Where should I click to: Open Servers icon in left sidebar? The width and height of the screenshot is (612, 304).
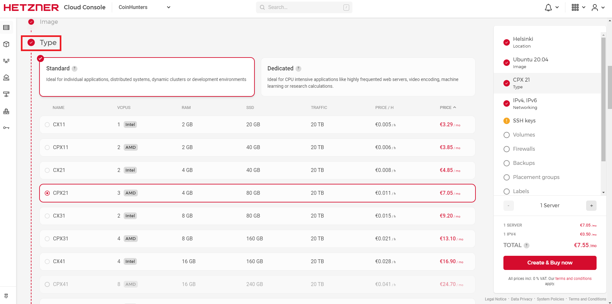pyautogui.click(x=6, y=28)
